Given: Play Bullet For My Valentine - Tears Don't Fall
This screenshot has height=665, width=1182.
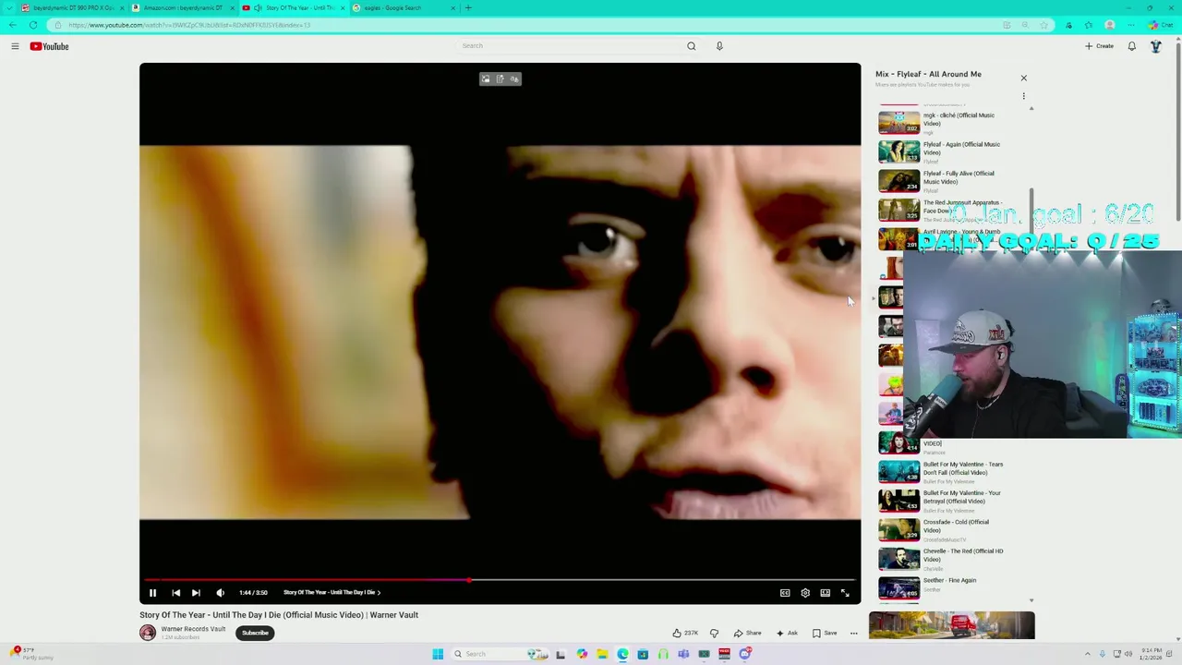Looking at the screenshot, I should coord(951,472).
